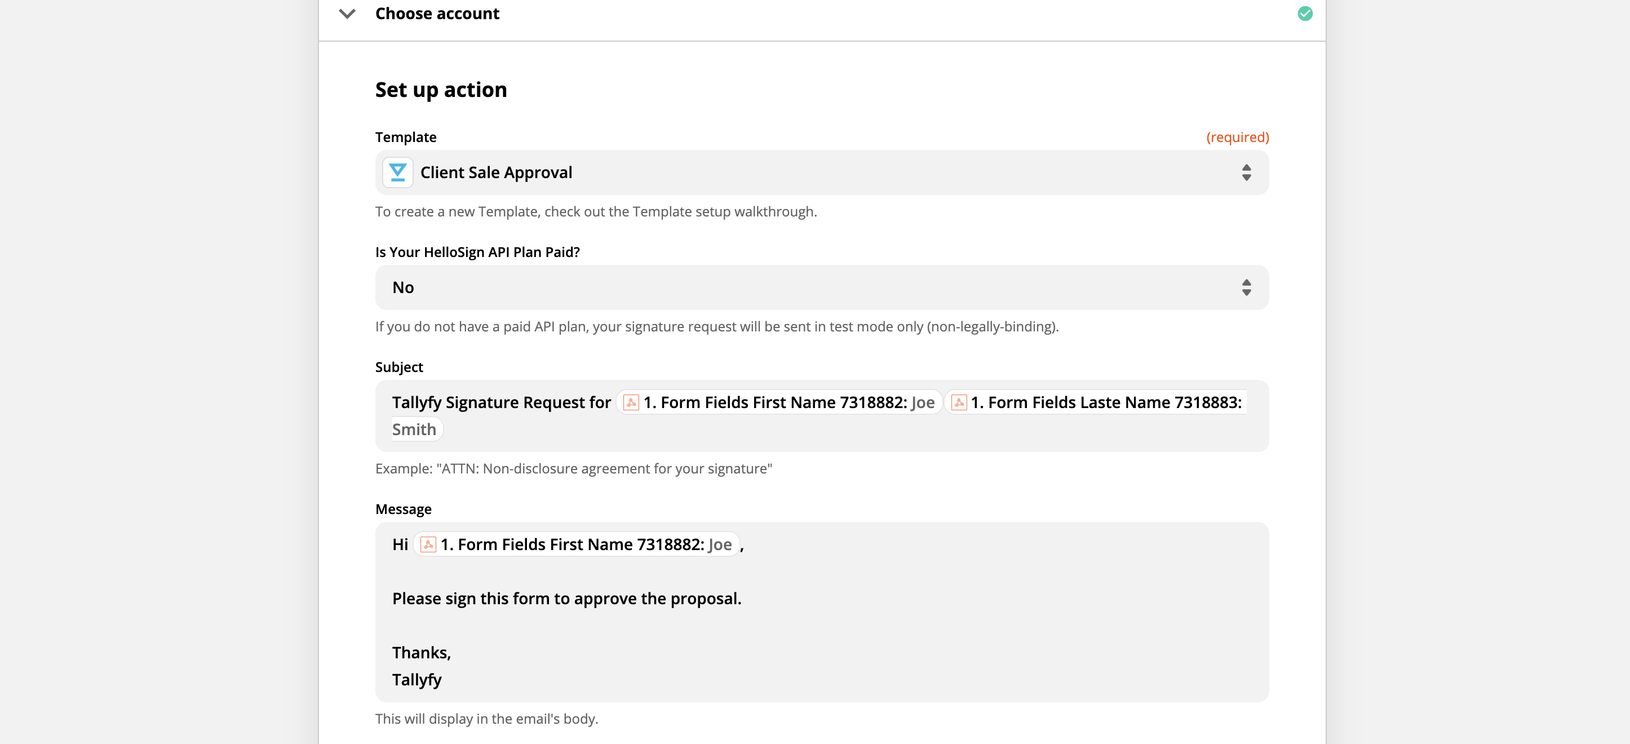Select the Laste Name 7318883 pill in Subject
This screenshot has height=744, width=1630.
tap(1096, 402)
